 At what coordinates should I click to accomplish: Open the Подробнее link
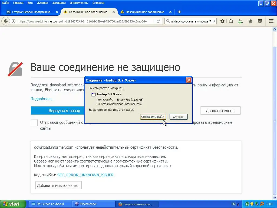[x=42, y=99]
